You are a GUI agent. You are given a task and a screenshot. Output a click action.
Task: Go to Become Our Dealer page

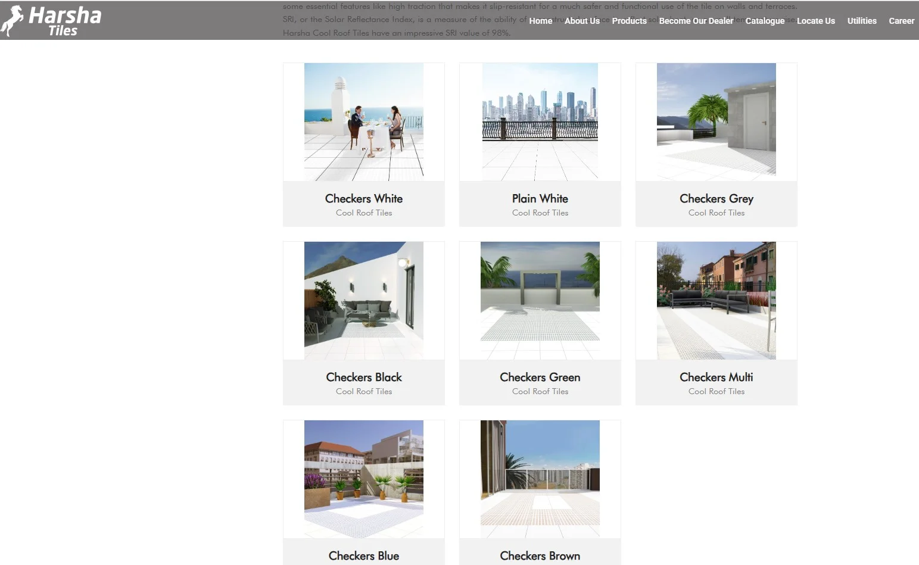(x=696, y=21)
